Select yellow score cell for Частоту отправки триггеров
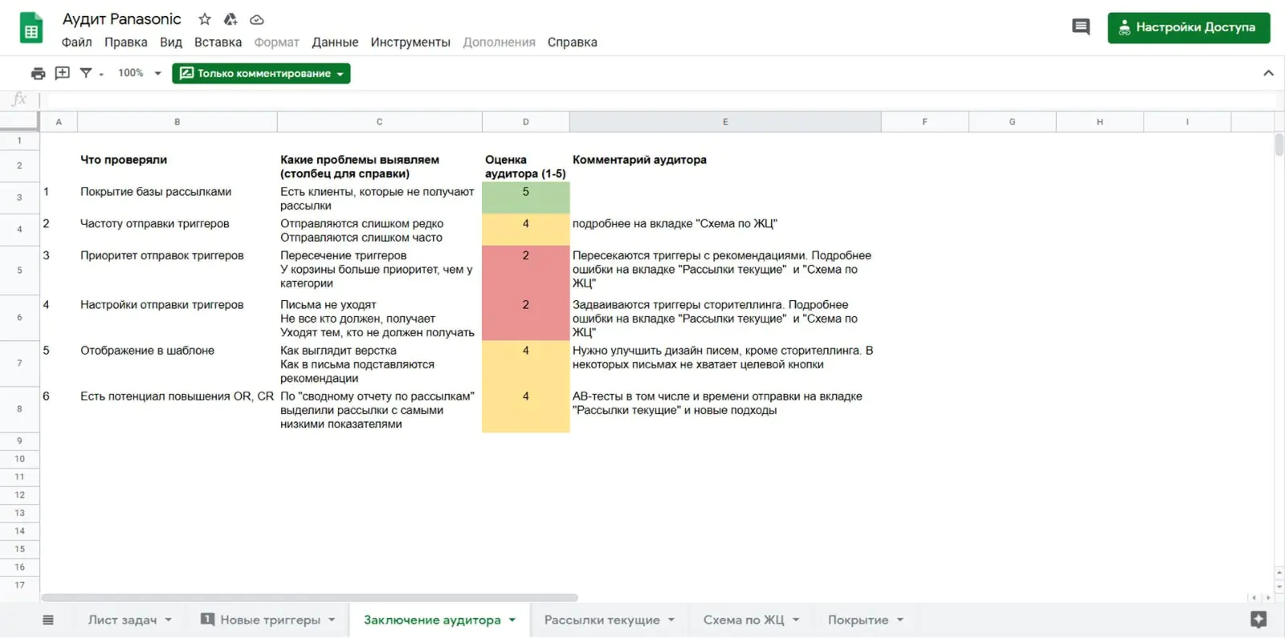1285x638 pixels. pos(526,230)
